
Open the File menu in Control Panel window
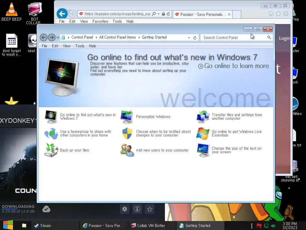tap(45, 46)
